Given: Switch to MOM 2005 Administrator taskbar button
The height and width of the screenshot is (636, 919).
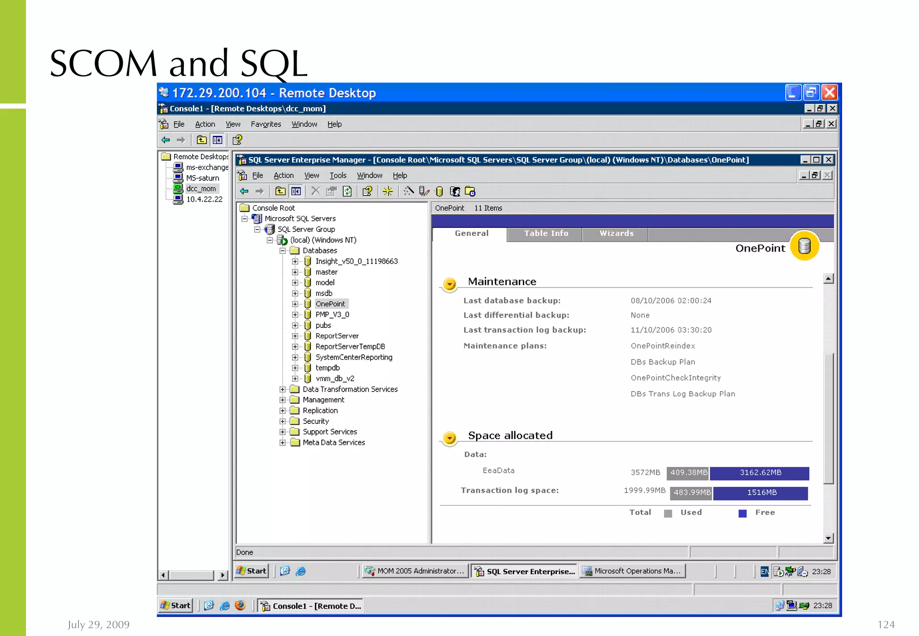Looking at the screenshot, I should pyautogui.click(x=415, y=571).
